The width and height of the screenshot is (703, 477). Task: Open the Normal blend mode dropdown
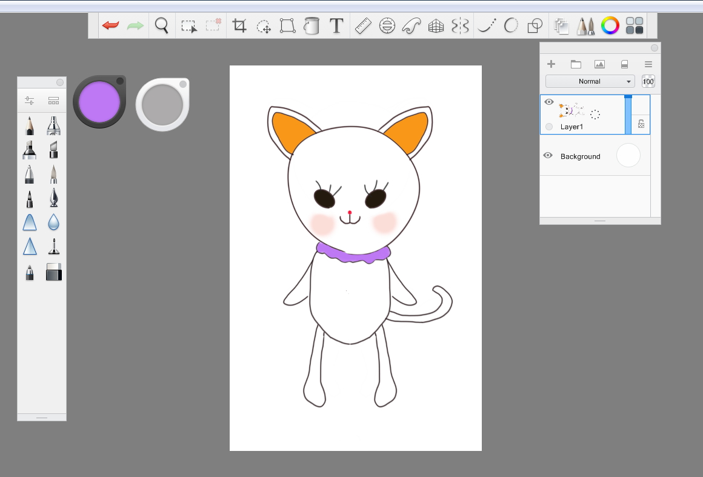(x=590, y=81)
